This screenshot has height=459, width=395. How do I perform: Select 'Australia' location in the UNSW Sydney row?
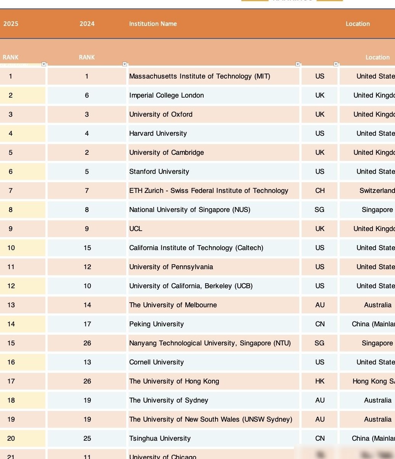point(368,419)
